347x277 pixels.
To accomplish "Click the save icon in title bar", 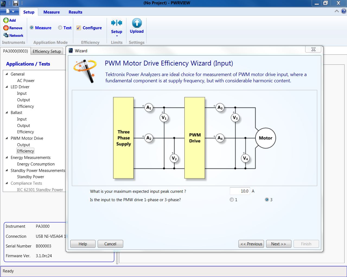I will click(x=15, y=3).
